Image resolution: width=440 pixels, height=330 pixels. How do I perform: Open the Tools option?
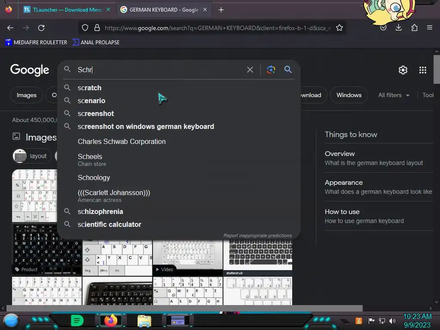click(428, 95)
